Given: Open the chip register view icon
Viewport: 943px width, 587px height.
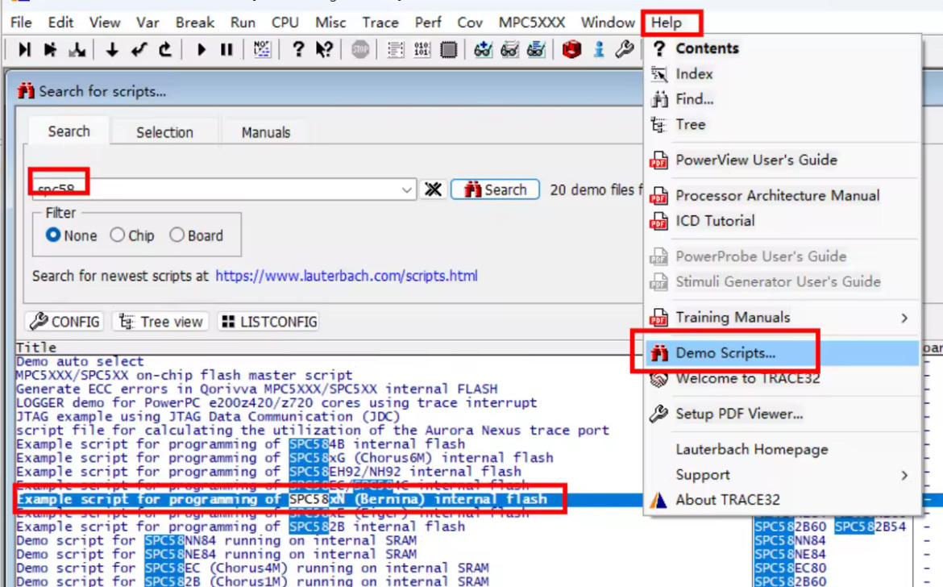Looking at the screenshot, I should click(449, 50).
